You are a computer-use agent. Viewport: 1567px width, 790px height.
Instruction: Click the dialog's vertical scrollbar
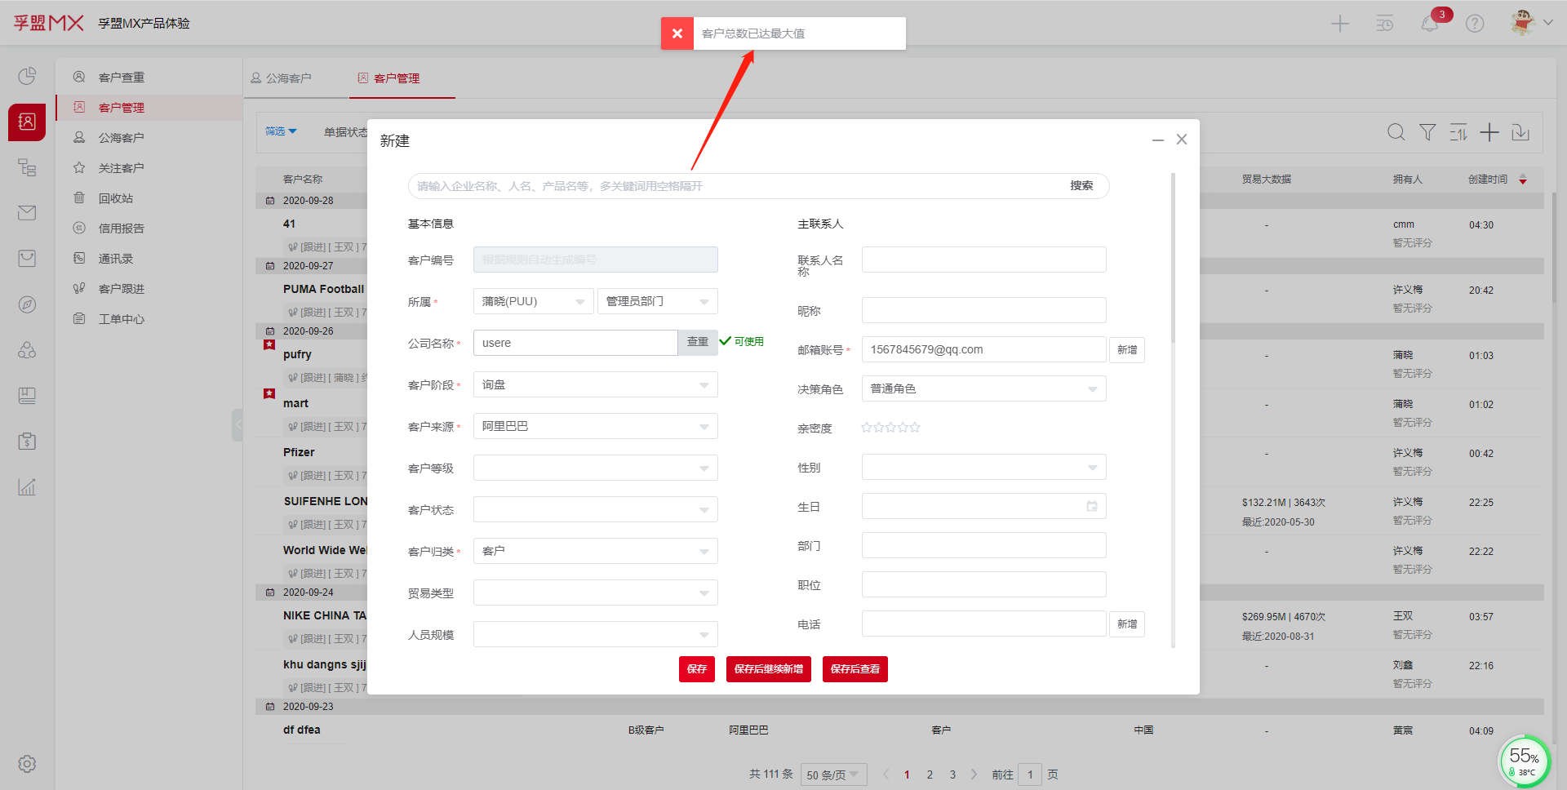click(x=1173, y=261)
